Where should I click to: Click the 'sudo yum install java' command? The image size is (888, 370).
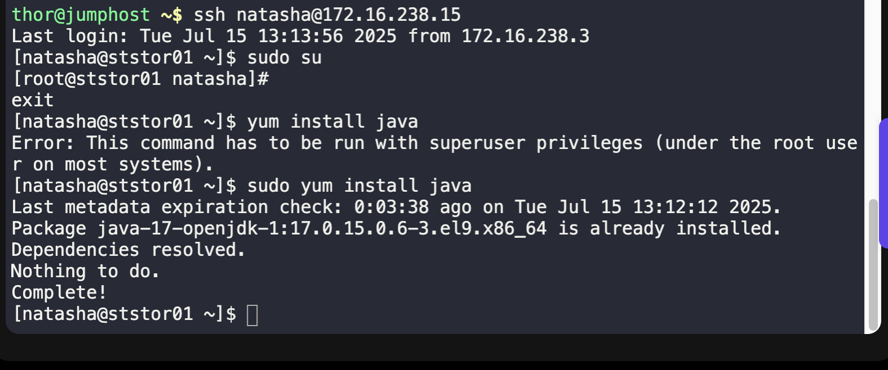point(359,186)
